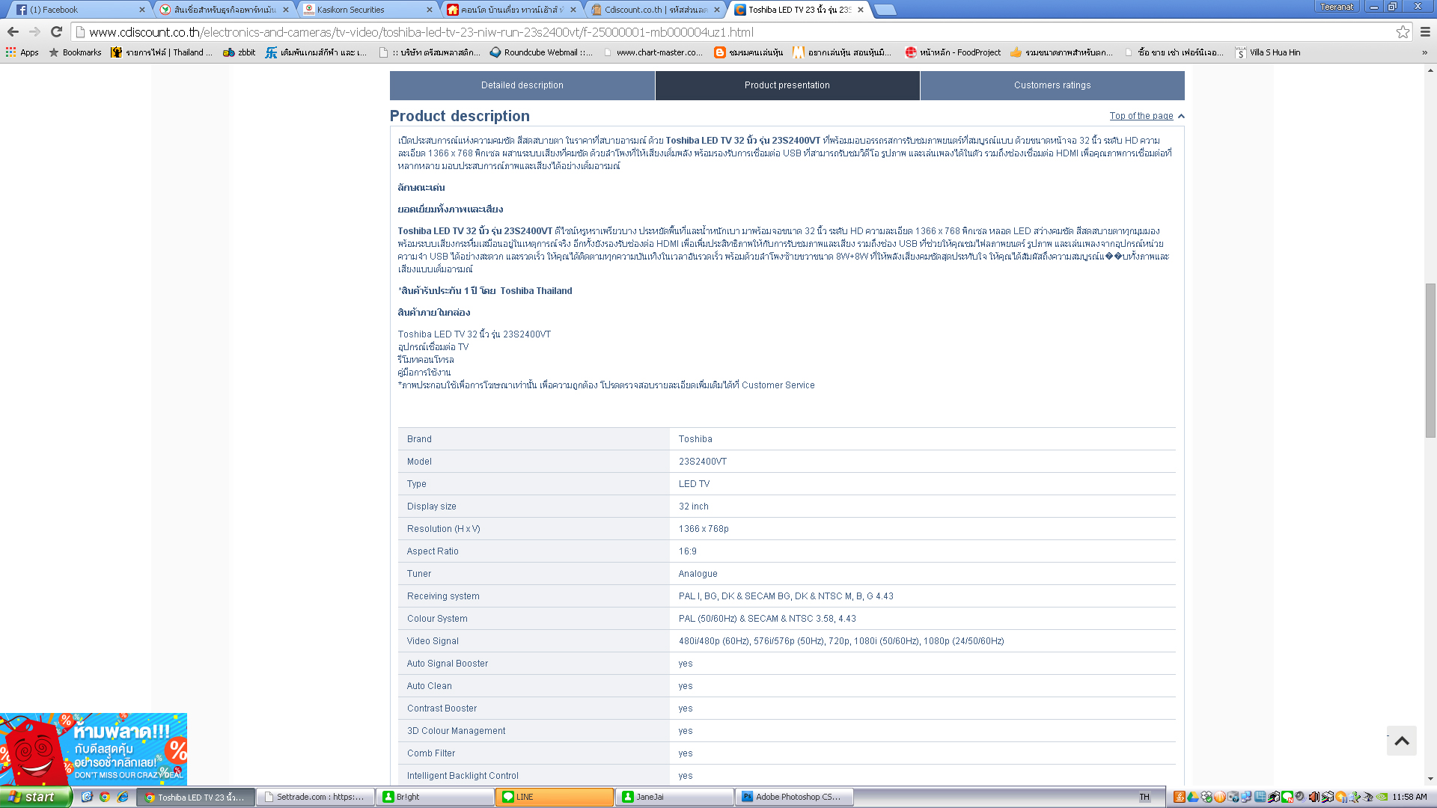Switch to Detailed description tab
This screenshot has width=1437, height=808.
[x=522, y=85]
